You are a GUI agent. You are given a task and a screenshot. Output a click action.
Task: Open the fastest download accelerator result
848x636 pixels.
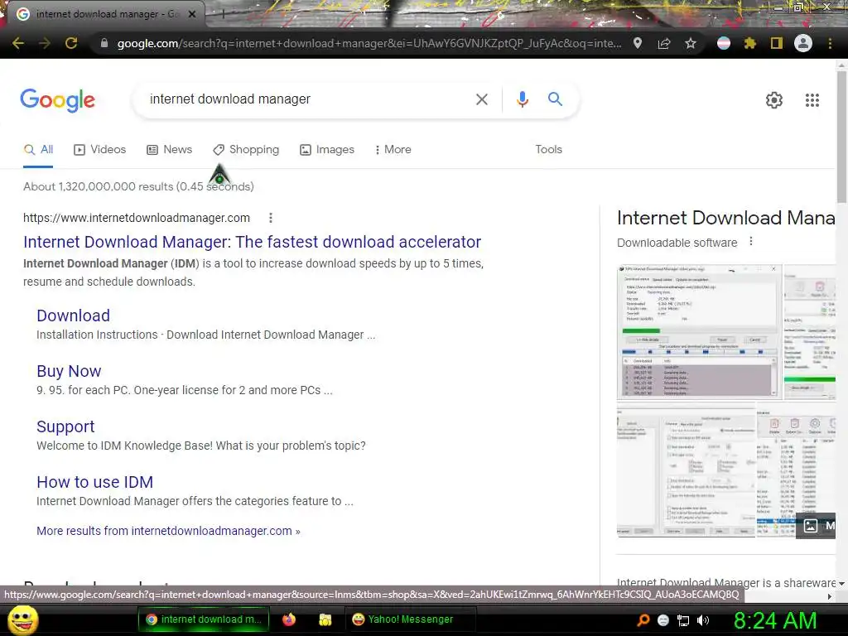(252, 242)
